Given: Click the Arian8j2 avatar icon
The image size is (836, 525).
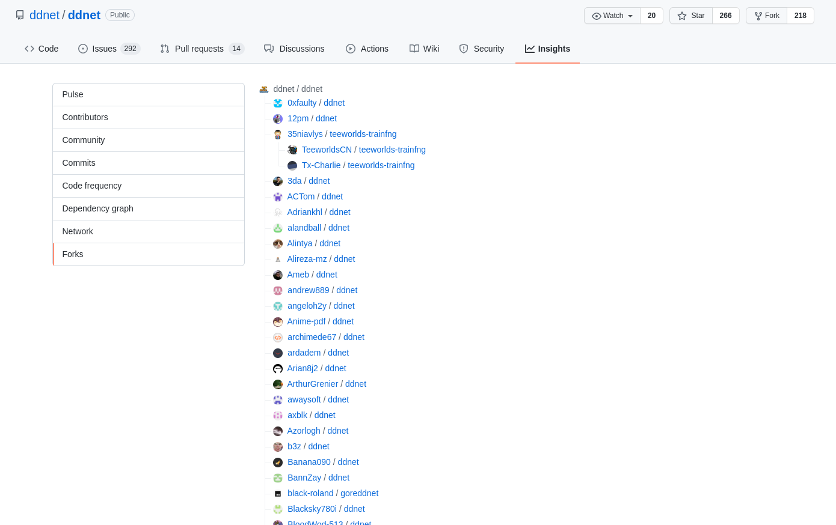Looking at the screenshot, I should coord(278,369).
